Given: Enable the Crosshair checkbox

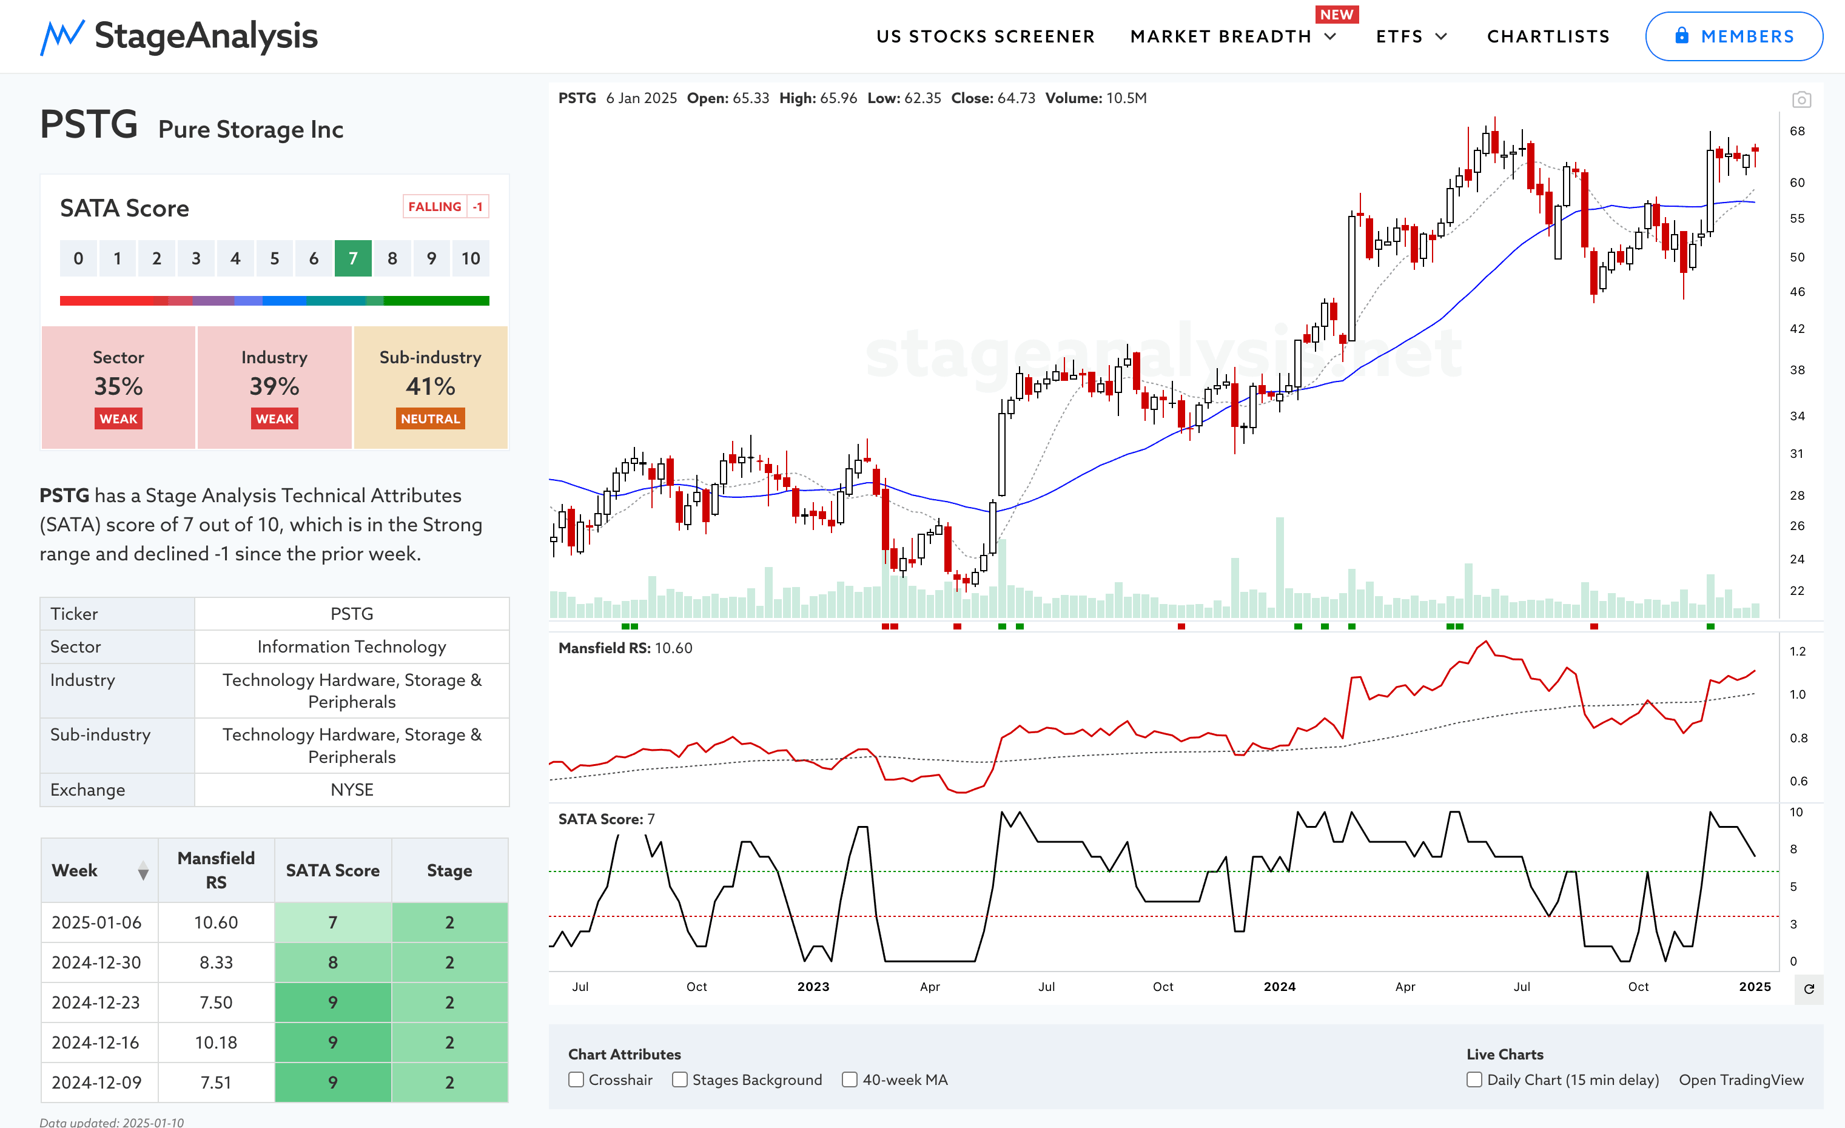Looking at the screenshot, I should point(576,1079).
